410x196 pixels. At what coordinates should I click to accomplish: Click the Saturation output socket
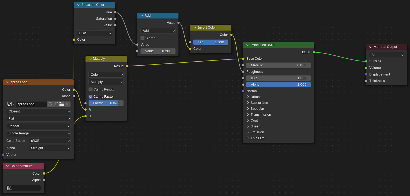tap(115, 19)
